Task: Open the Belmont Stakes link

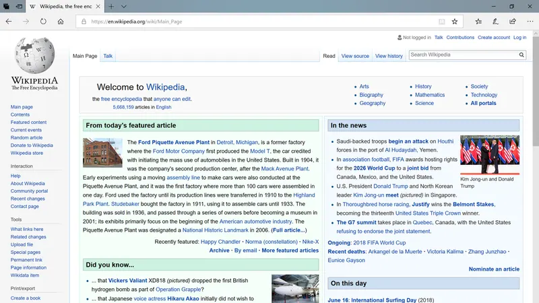Action: (474, 204)
